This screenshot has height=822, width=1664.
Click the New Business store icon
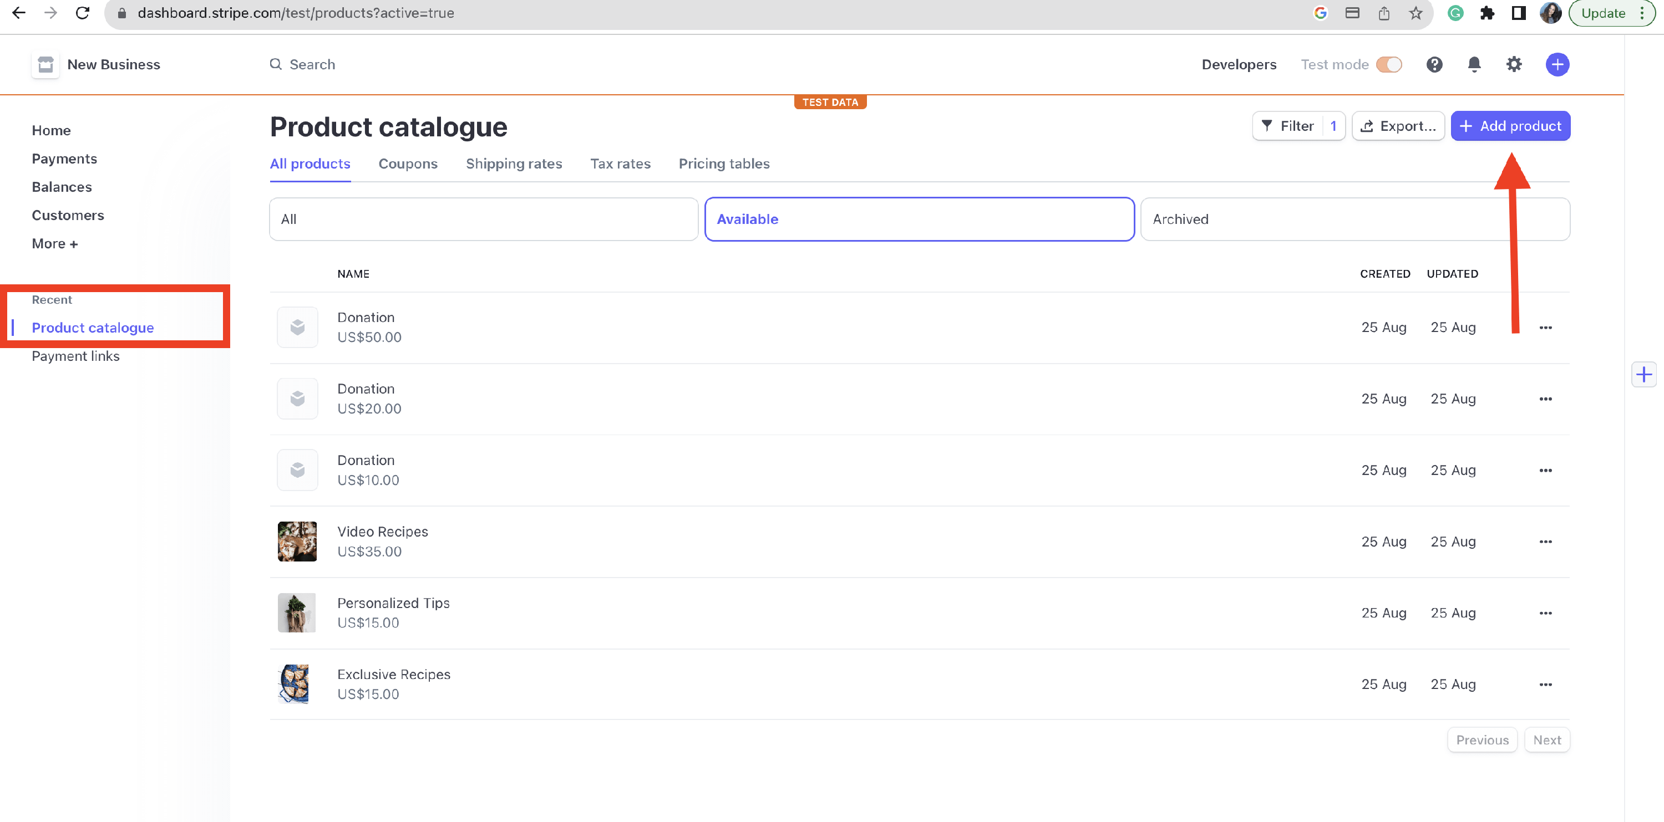(x=46, y=64)
